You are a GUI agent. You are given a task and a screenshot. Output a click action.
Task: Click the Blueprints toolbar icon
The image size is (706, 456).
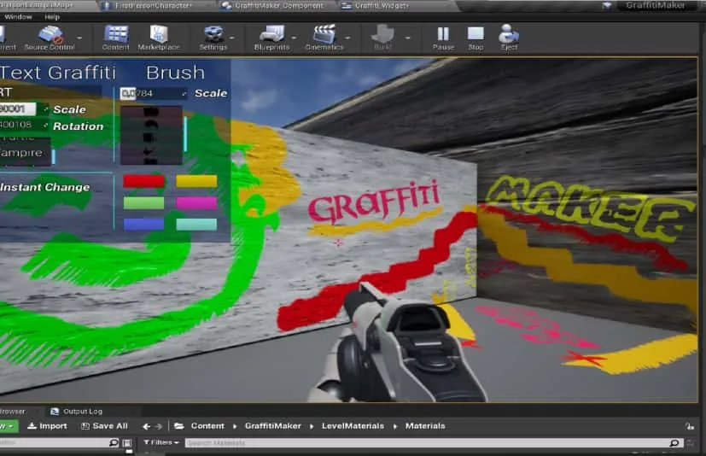coord(271,37)
